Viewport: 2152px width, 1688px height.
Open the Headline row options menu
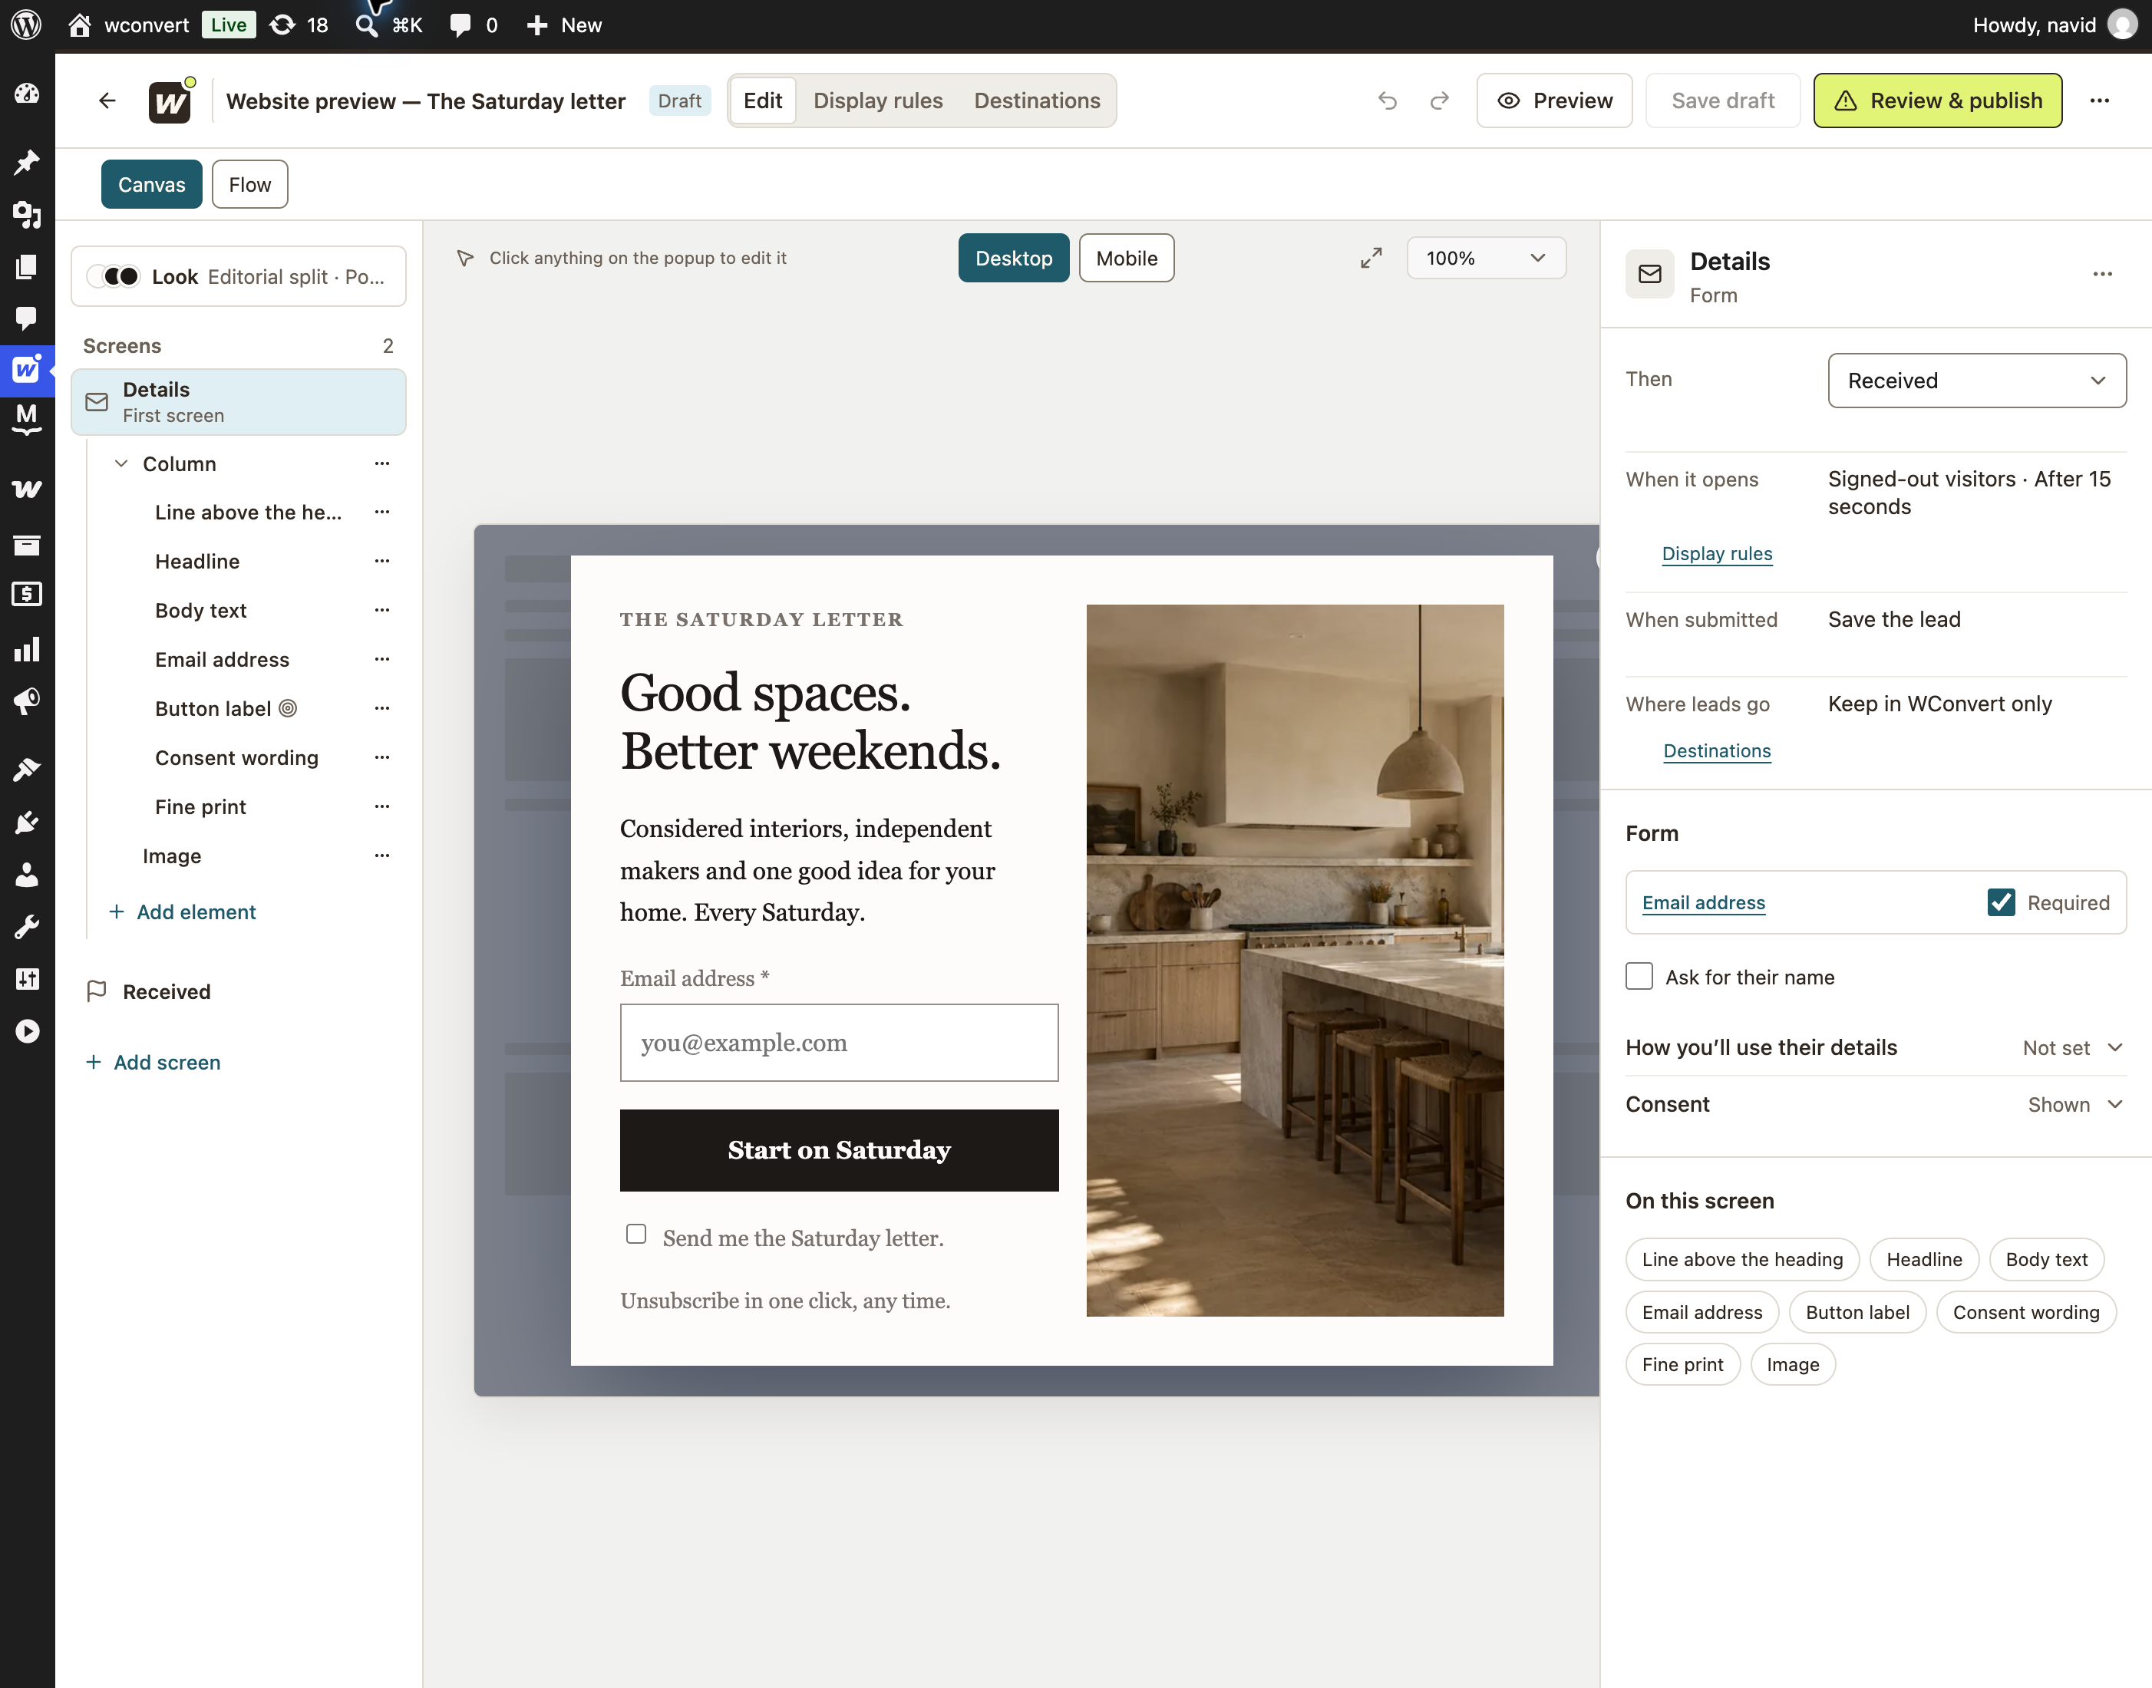click(381, 562)
